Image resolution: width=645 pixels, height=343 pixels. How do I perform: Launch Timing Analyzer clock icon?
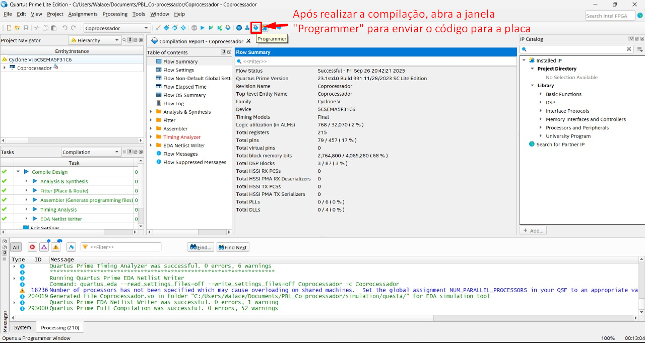point(239,28)
